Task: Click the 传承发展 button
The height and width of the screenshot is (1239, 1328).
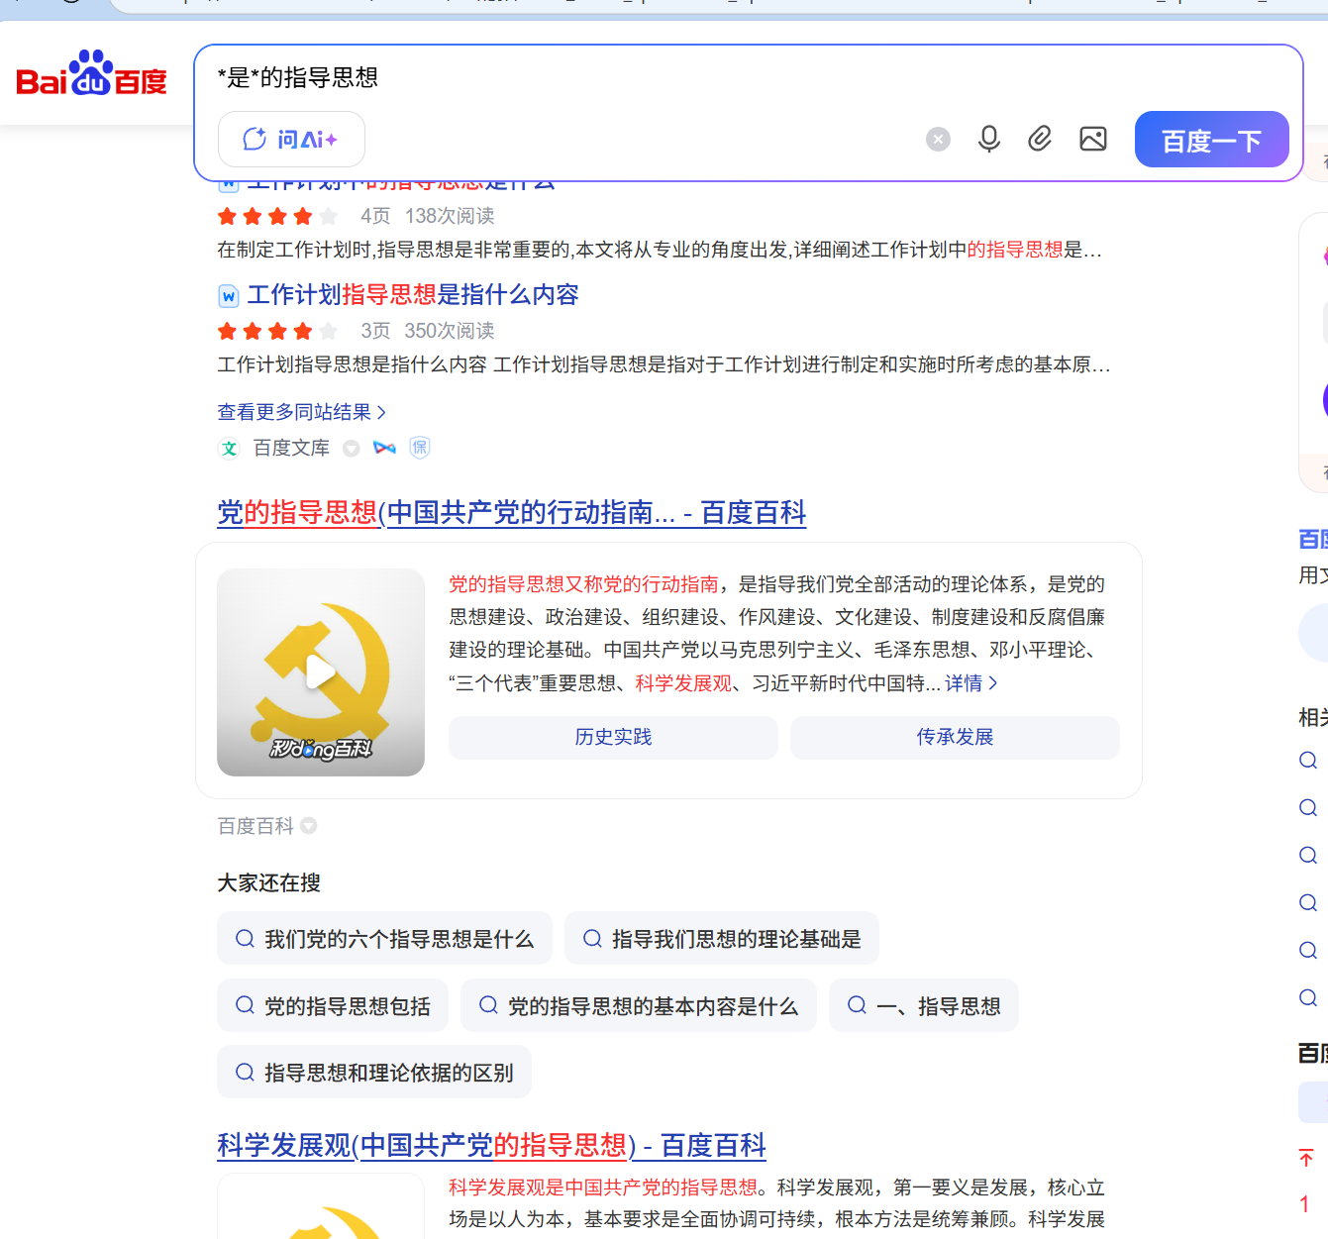Action: (954, 737)
